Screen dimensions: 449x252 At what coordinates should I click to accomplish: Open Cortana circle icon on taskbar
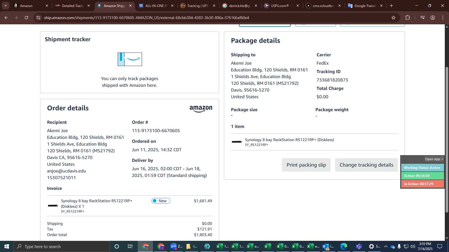[117, 246]
